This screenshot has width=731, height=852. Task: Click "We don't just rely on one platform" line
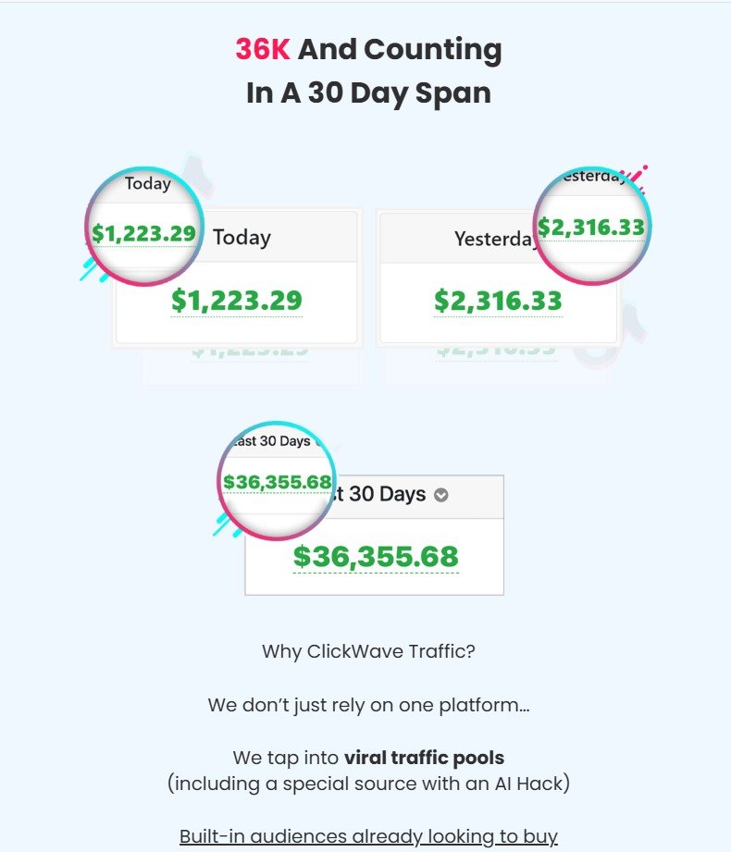(x=368, y=705)
